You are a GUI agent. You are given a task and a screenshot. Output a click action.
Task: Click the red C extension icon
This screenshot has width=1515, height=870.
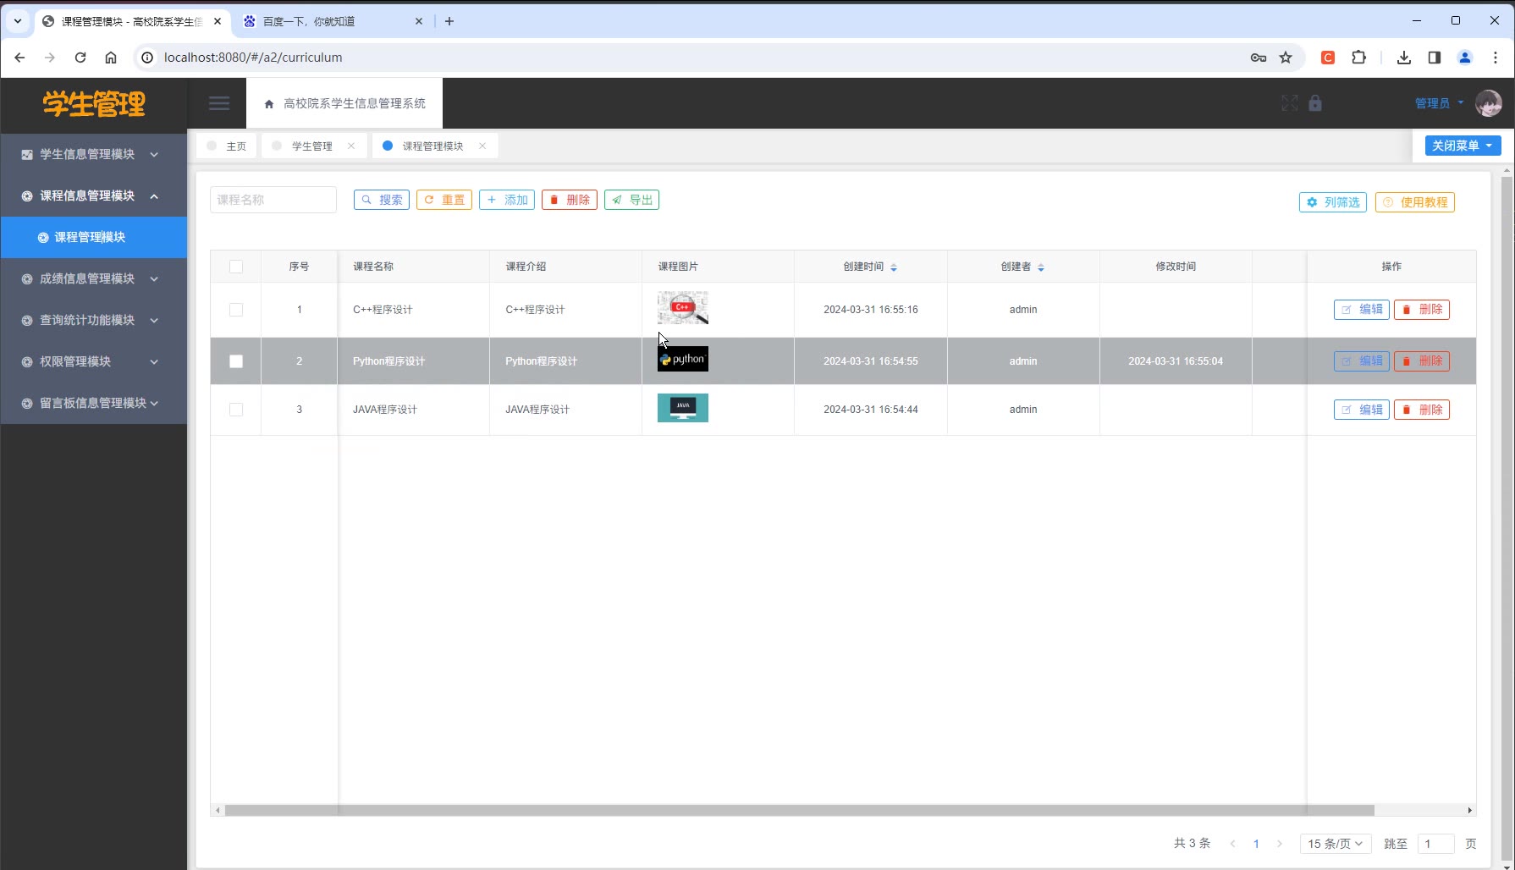point(1328,58)
